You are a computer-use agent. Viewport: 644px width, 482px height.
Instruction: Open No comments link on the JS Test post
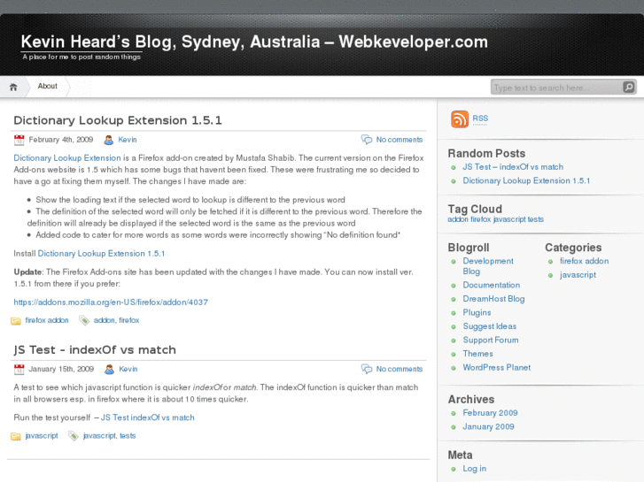coord(400,369)
